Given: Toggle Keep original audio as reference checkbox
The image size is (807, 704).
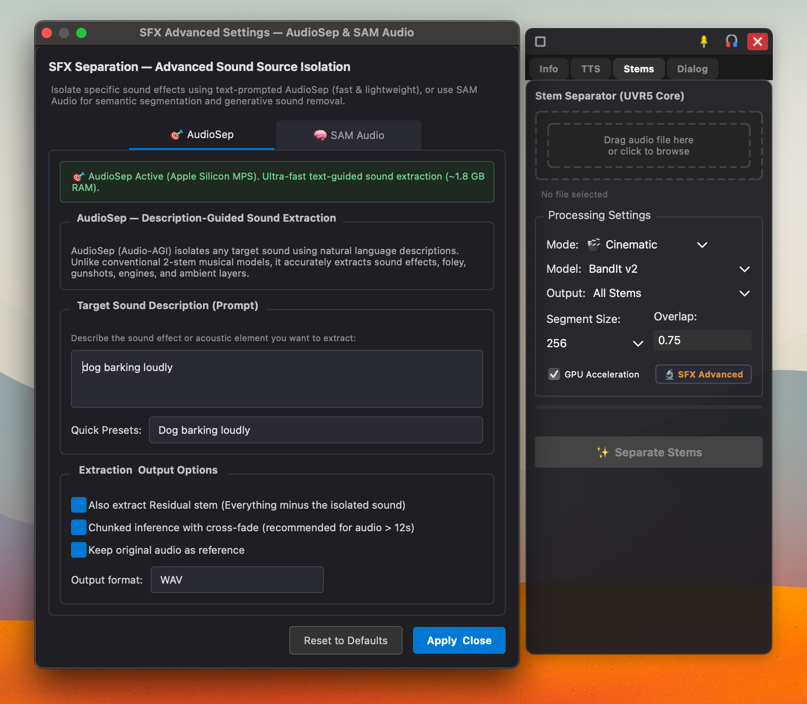Looking at the screenshot, I should pyautogui.click(x=78, y=550).
